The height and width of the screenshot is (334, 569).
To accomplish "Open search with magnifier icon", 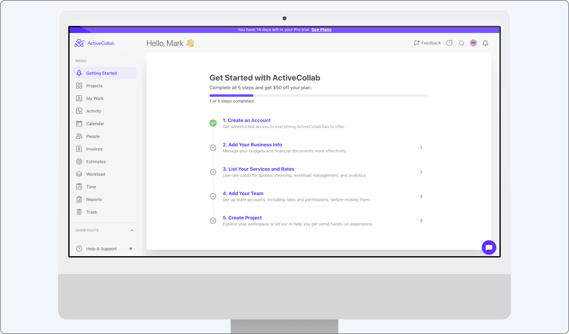I will click(x=462, y=43).
